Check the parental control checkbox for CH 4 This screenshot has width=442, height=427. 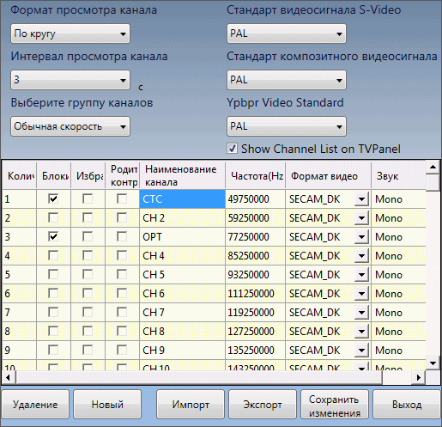coord(122,255)
